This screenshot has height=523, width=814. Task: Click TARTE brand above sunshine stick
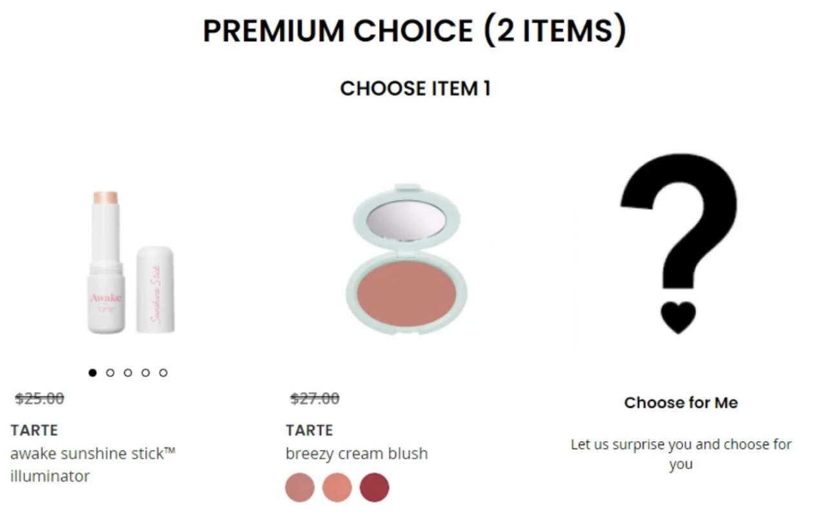pyautogui.click(x=34, y=430)
